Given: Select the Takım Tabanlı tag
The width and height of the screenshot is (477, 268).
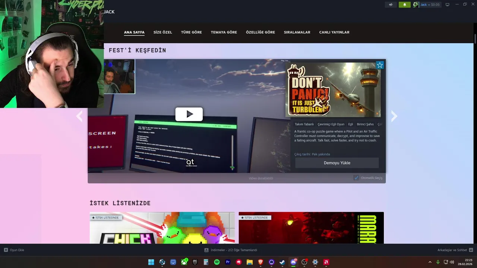Looking at the screenshot, I should tap(304, 124).
